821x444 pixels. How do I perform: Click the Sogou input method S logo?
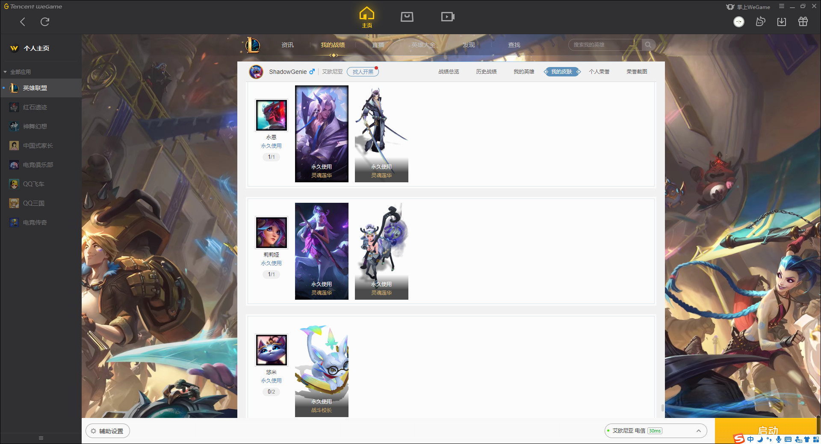tap(739, 439)
